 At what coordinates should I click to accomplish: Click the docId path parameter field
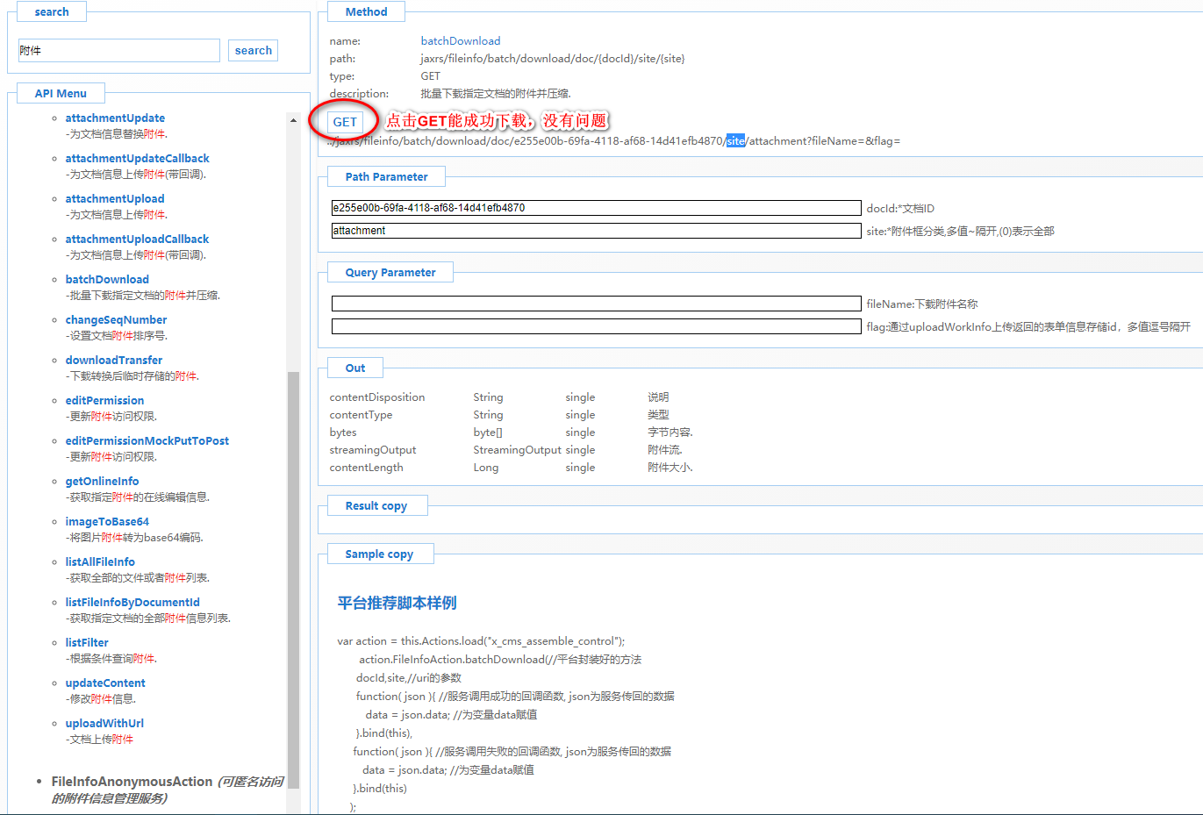(x=596, y=208)
